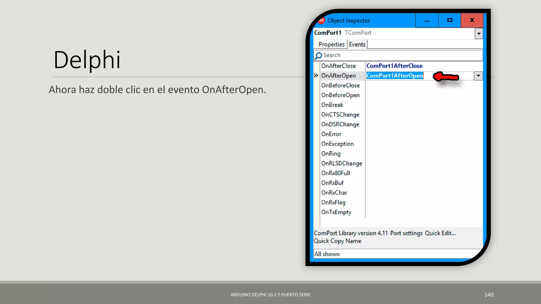The width and height of the screenshot is (541, 304).
Task: Close the Object Inspector window
Action: click(472, 21)
